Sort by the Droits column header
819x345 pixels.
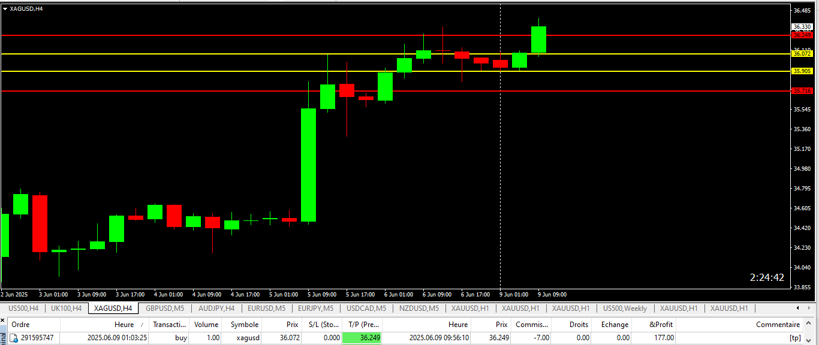pos(572,325)
